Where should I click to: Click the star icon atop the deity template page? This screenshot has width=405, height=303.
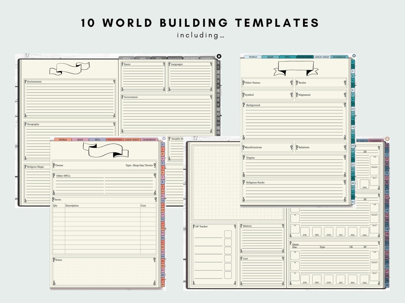coord(354,56)
